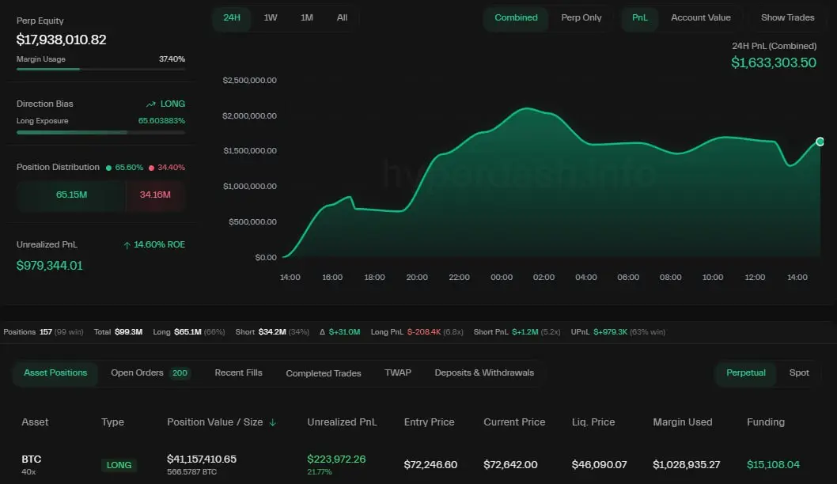
Task: Switch chart to Account Value
Action: click(x=700, y=17)
